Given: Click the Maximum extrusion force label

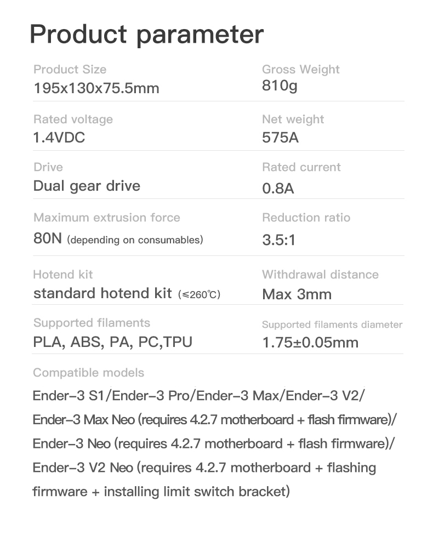Looking at the screenshot, I should click(107, 218).
